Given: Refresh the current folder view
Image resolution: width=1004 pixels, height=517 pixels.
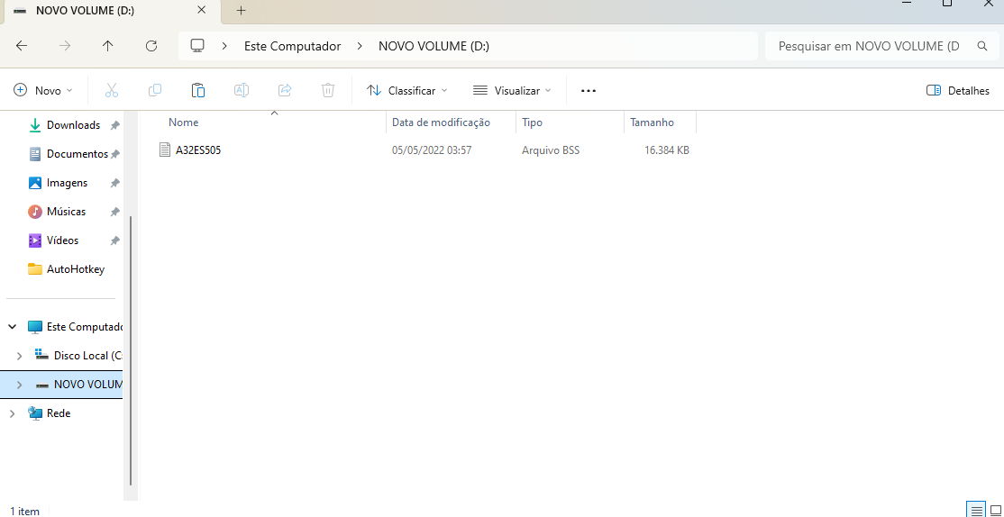Looking at the screenshot, I should (151, 46).
